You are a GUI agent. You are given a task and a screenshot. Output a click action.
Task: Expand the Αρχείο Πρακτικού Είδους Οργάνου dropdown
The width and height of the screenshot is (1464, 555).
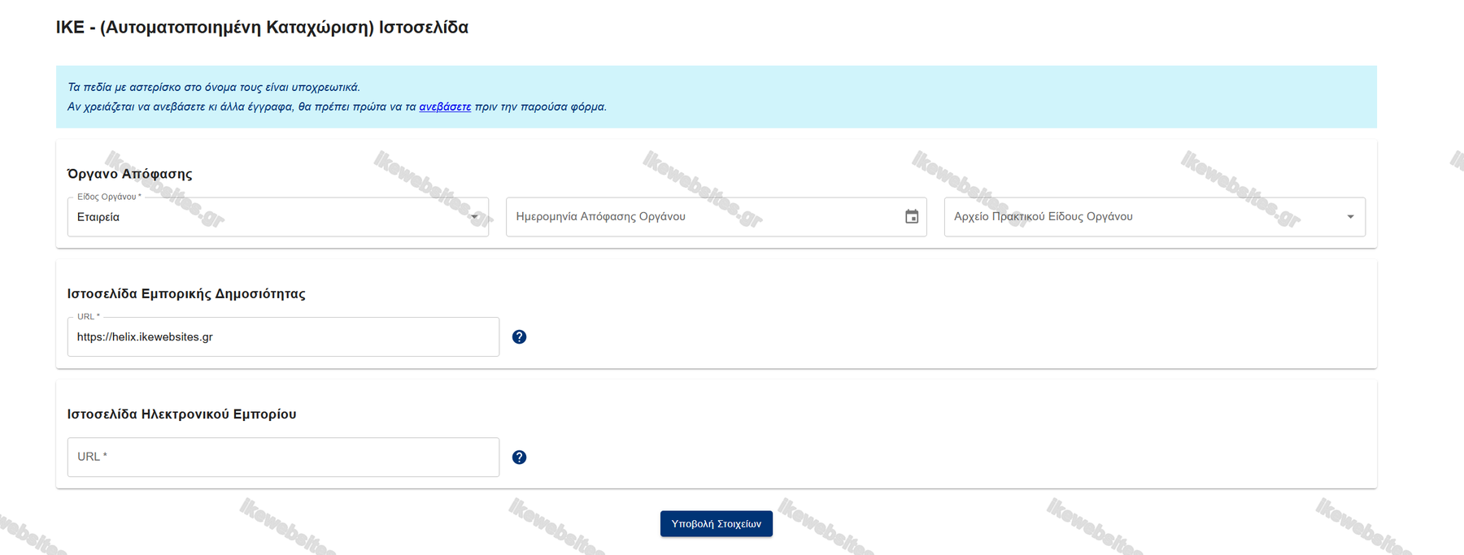tap(1154, 217)
